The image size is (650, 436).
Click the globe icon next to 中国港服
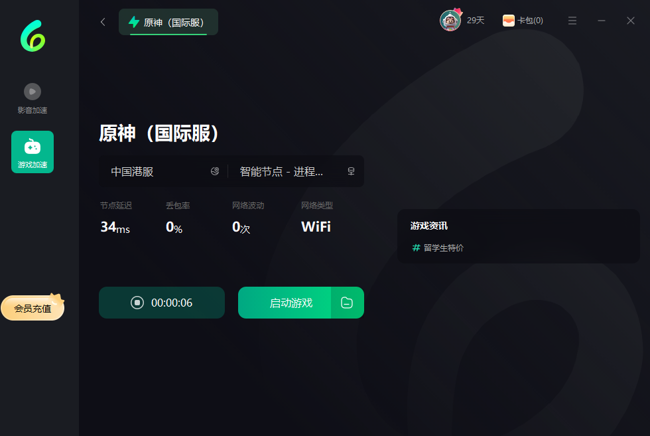[215, 171]
